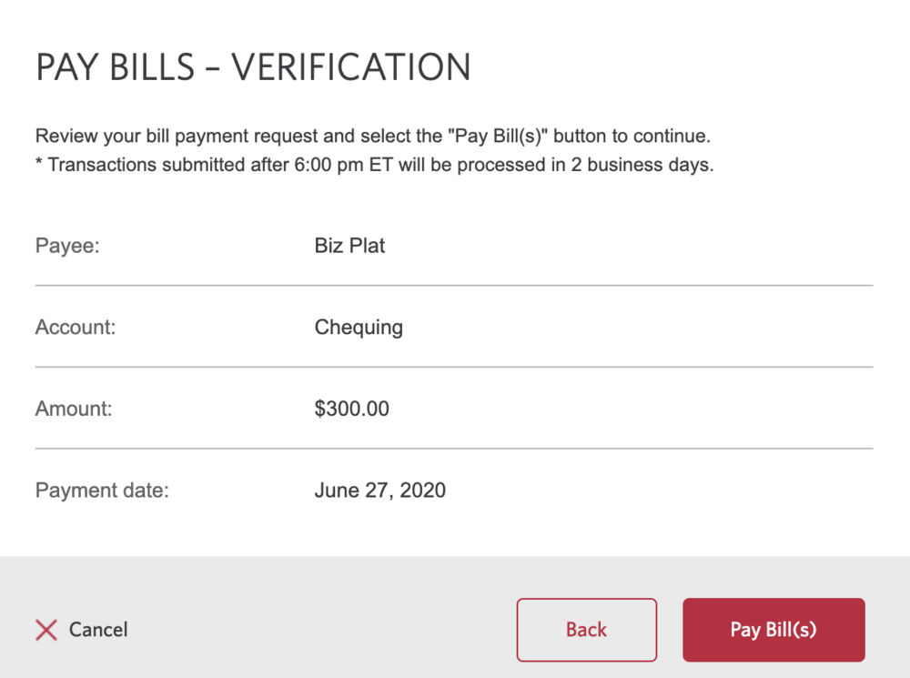Click the Payee label
The image size is (910, 678).
[67, 246]
